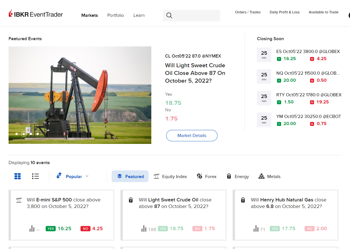Click the Market Details button
Screen dimensions: 350x249
tap(192, 136)
